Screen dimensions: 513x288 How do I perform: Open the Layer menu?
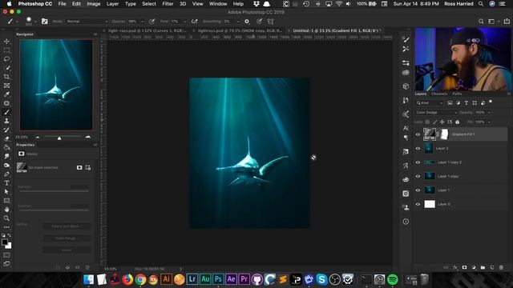point(112,3)
